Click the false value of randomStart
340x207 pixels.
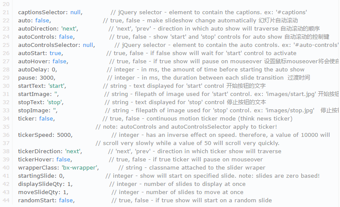coord(66,201)
